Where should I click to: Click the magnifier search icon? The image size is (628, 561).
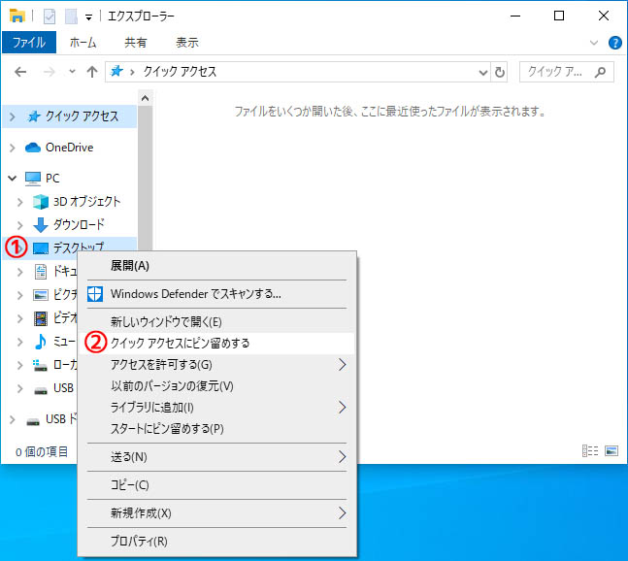pos(600,72)
